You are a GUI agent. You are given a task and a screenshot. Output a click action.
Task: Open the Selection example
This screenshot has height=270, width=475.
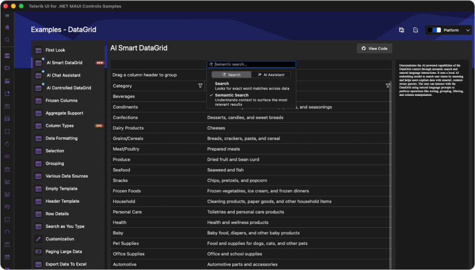pyautogui.click(x=68, y=151)
